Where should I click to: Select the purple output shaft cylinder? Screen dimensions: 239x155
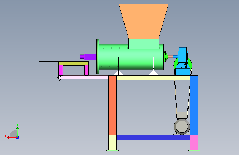click(90, 57)
